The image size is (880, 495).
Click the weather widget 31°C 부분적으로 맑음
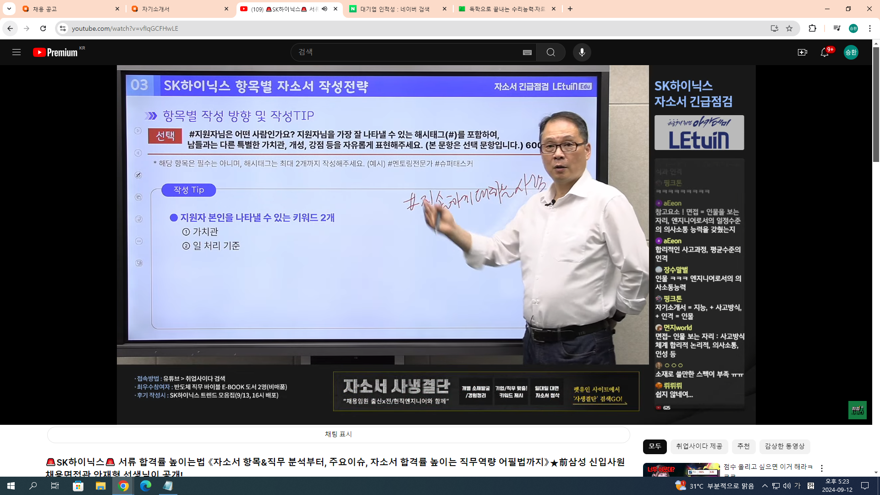point(714,486)
